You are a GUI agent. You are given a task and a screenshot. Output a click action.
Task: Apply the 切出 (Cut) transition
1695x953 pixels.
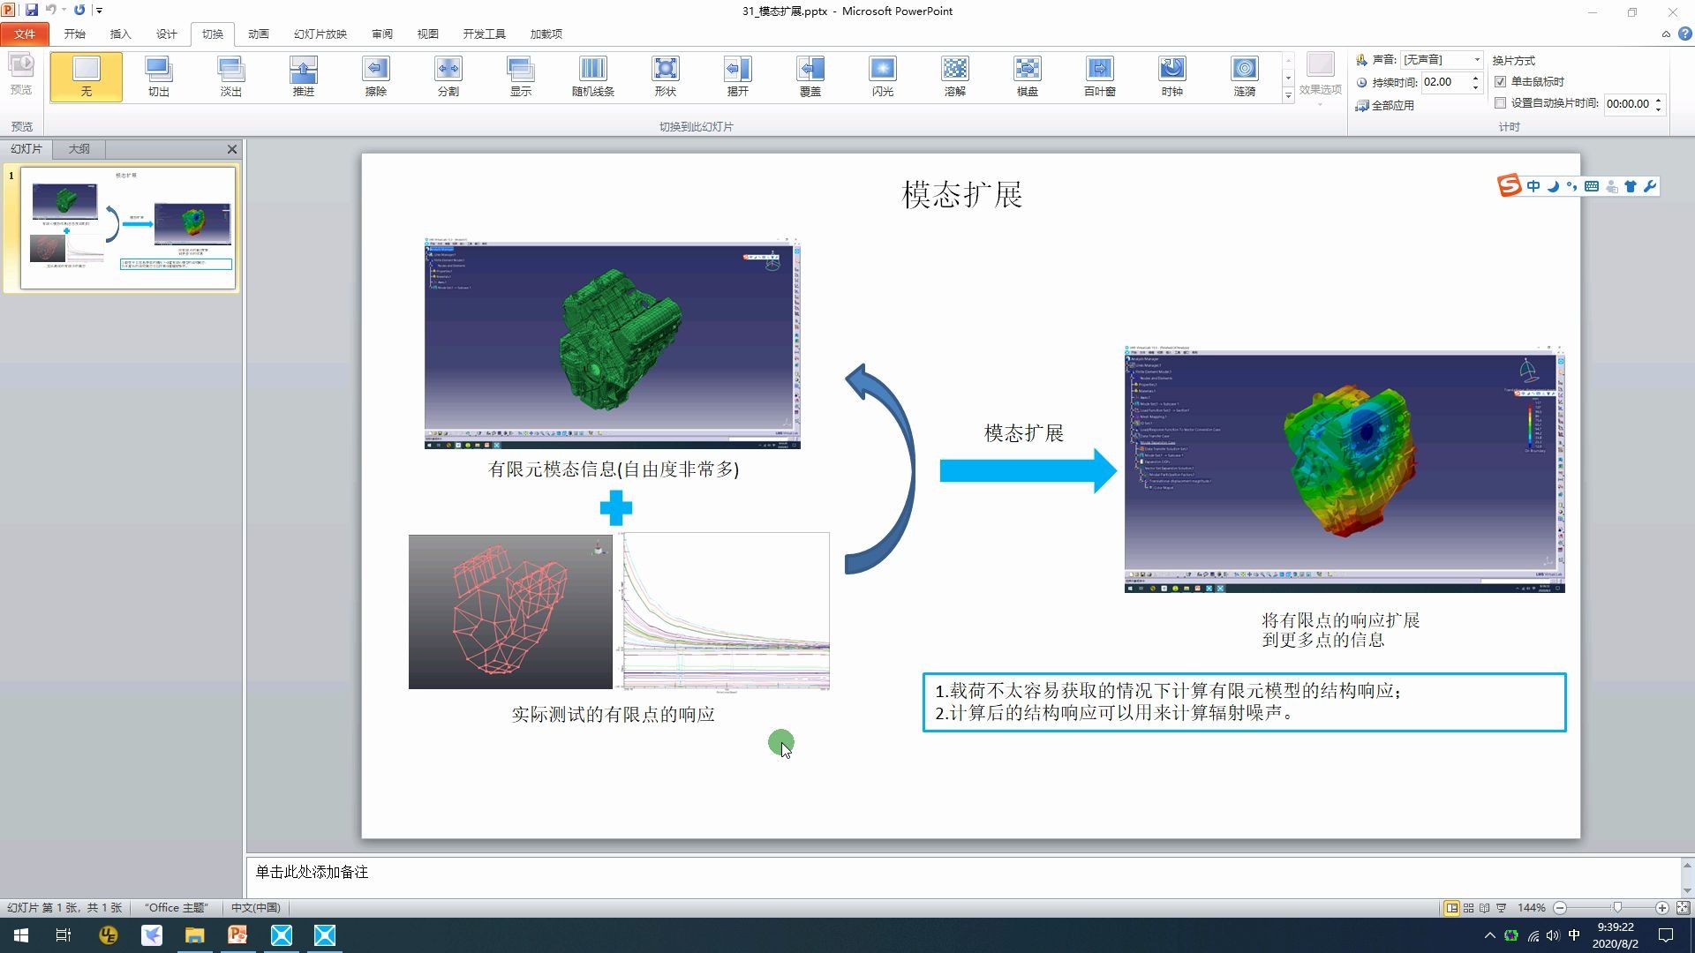(x=158, y=76)
